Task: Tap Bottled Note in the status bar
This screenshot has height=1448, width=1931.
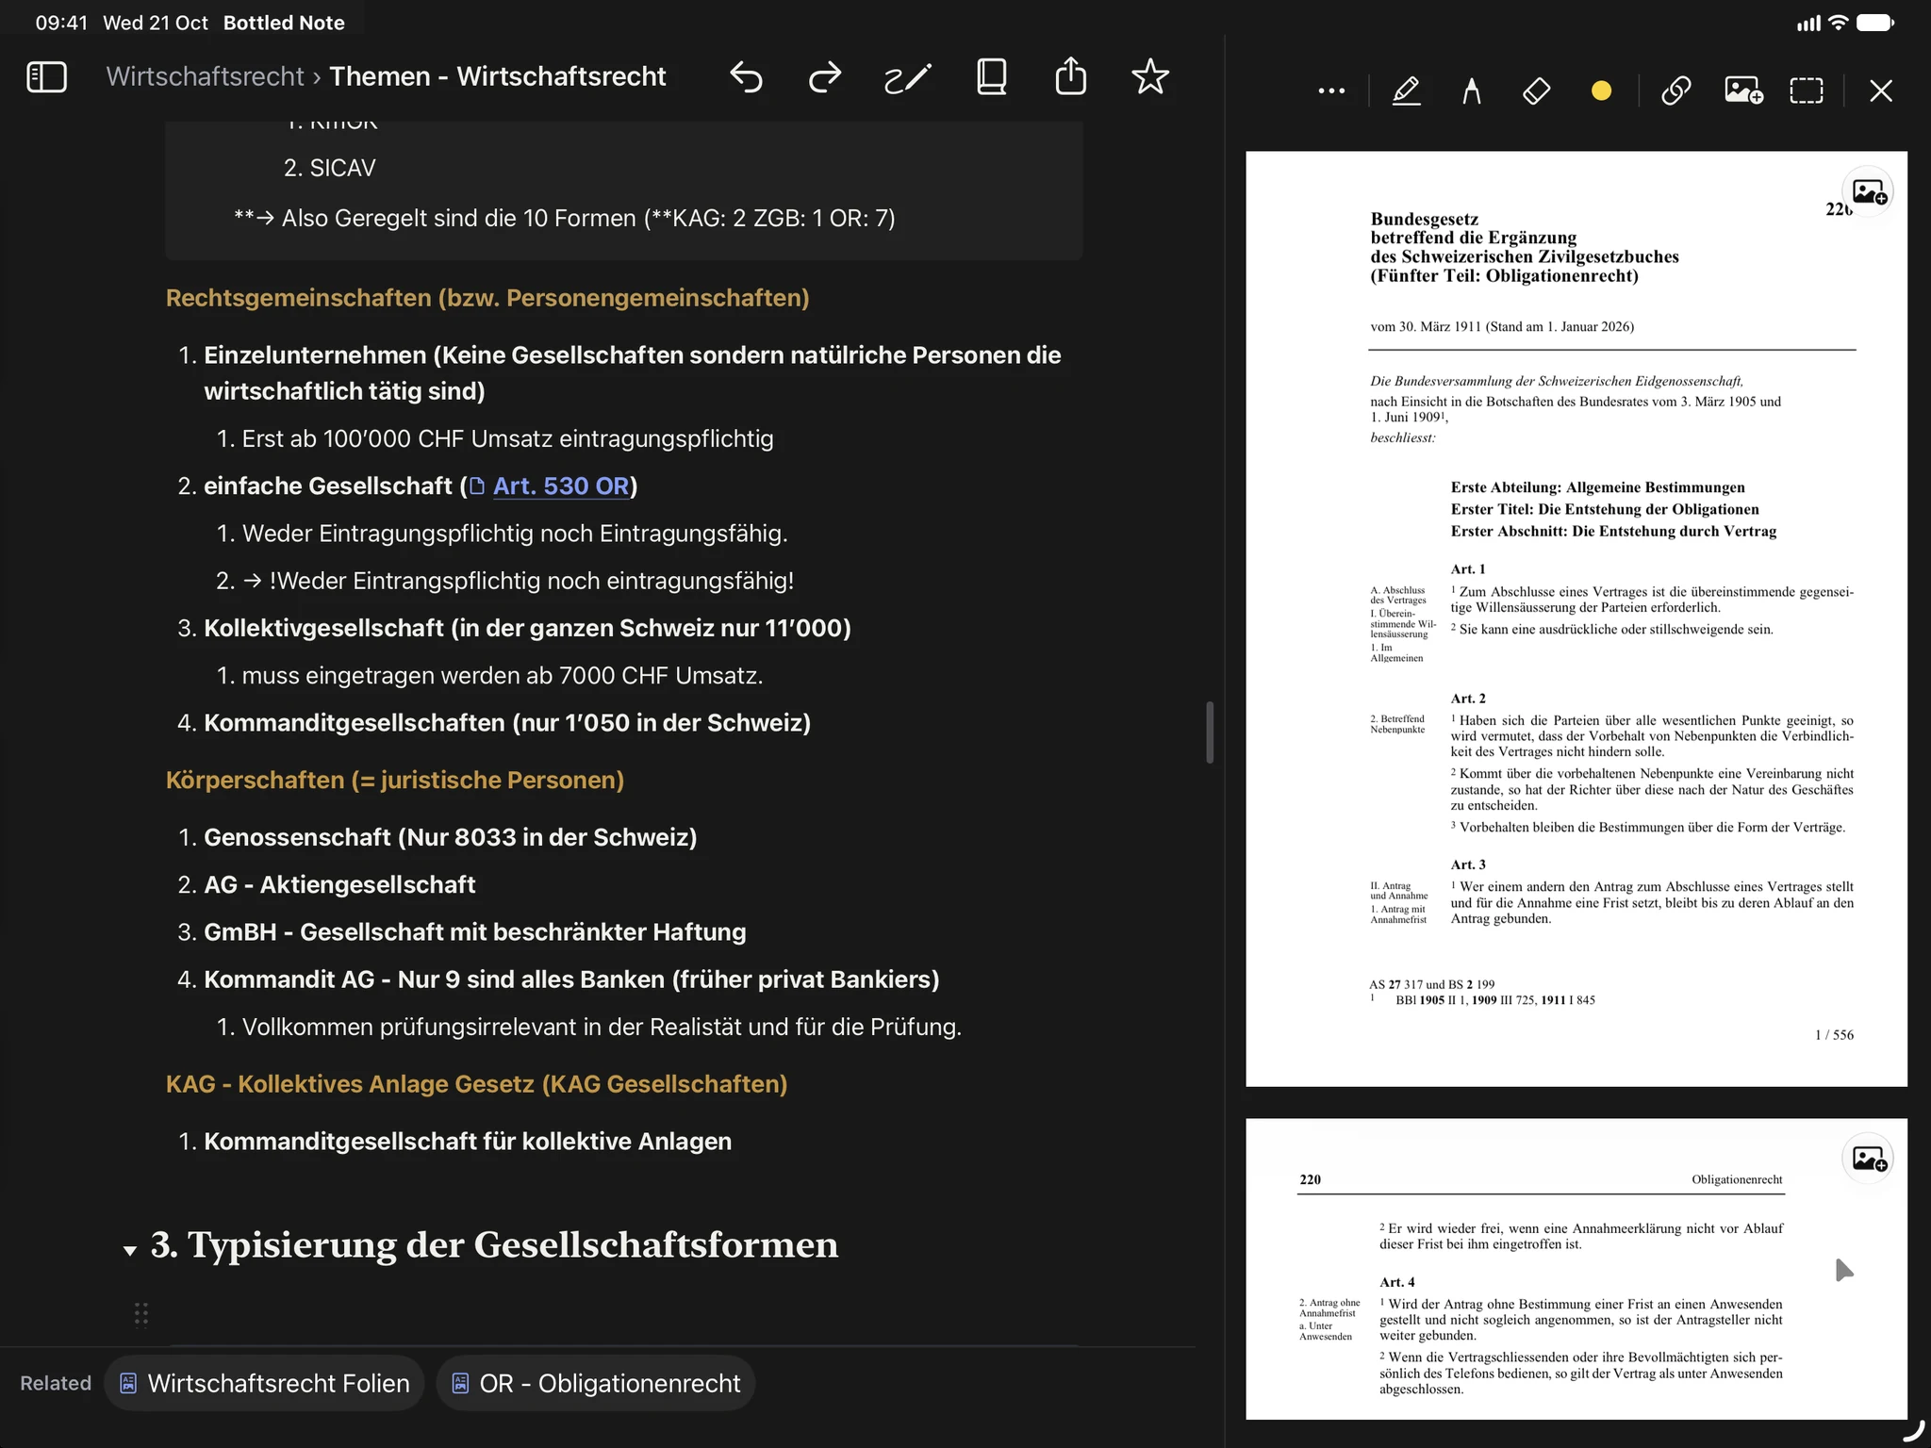Action: pos(284,23)
